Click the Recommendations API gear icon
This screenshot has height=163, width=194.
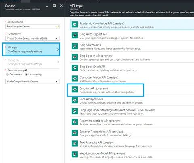pos(74,122)
